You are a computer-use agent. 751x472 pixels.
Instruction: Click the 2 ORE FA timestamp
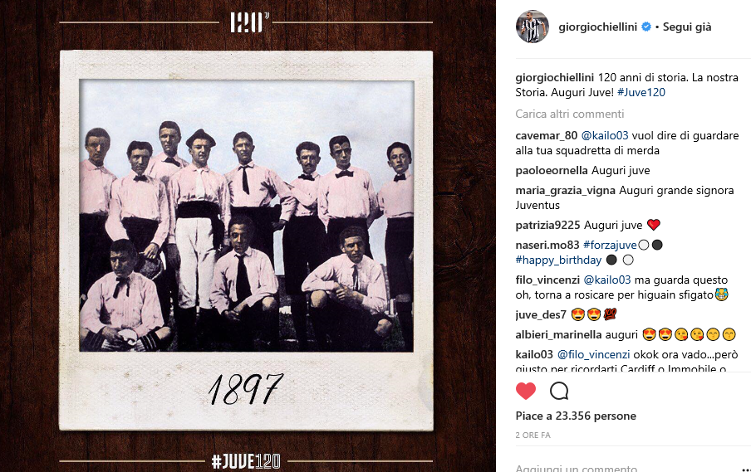click(x=533, y=436)
